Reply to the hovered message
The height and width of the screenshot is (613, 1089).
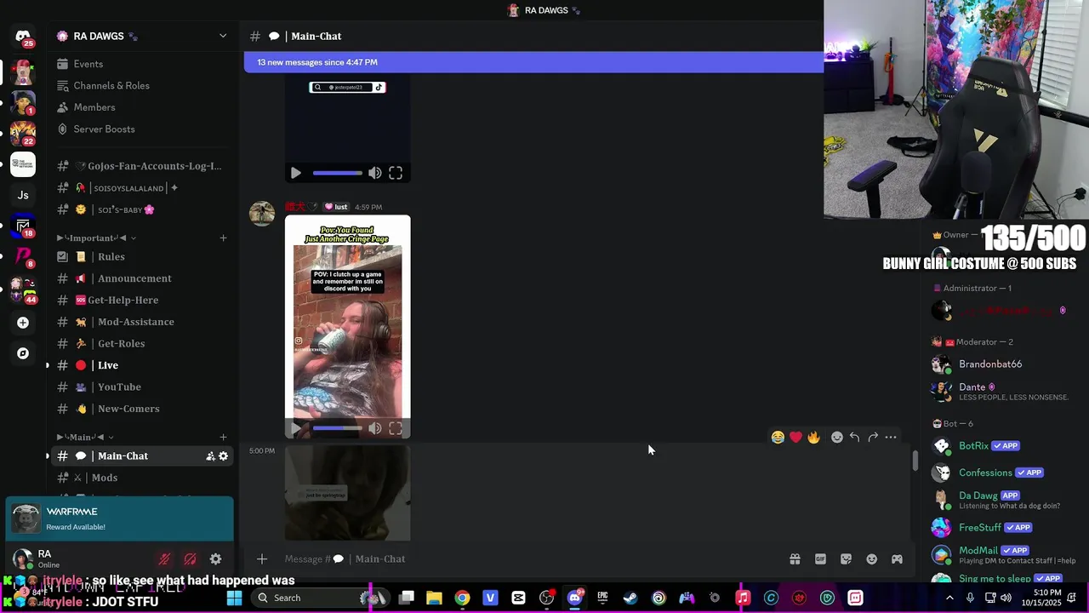coord(854,437)
